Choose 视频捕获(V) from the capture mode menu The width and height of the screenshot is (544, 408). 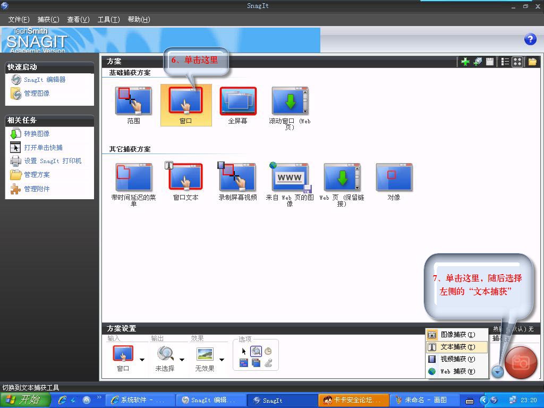456,359
